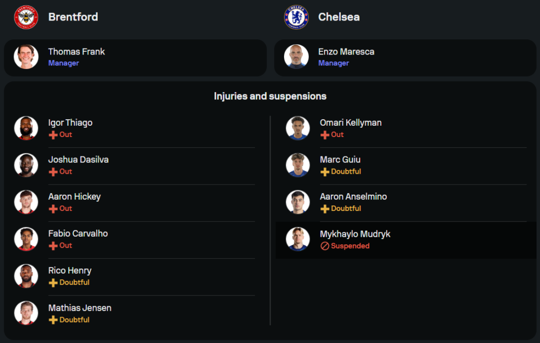Viewport: 540px width, 343px height.
Task: Click the red Out icon for Igor Thiago
Action: pyautogui.click(x=53, y=135)
